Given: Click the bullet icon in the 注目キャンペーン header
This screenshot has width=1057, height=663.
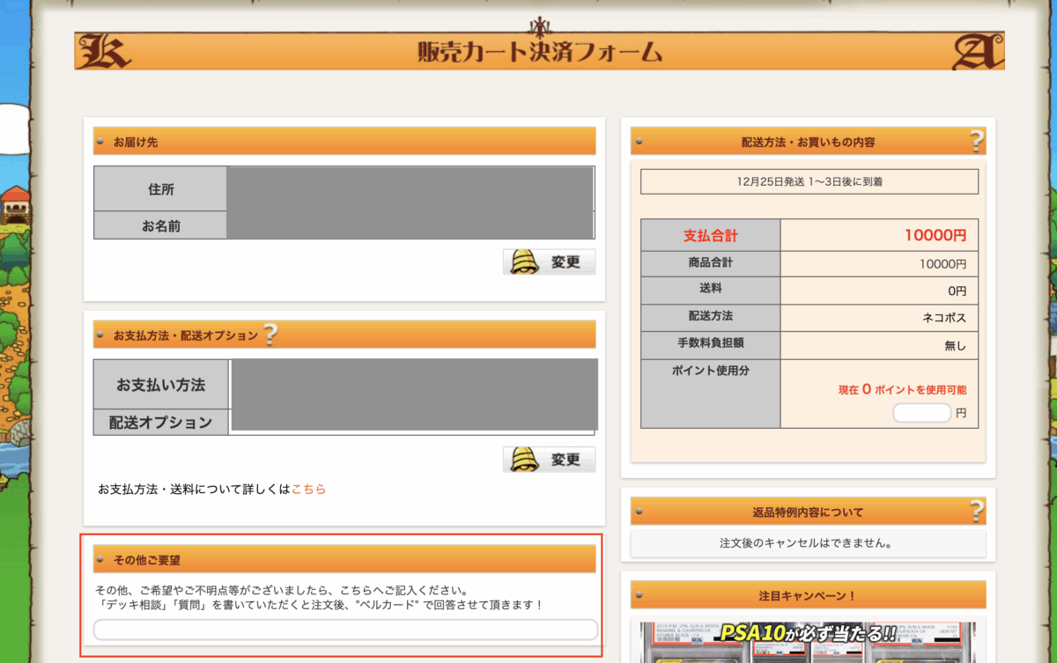Looking at the screenshot, I should [640, 596].
